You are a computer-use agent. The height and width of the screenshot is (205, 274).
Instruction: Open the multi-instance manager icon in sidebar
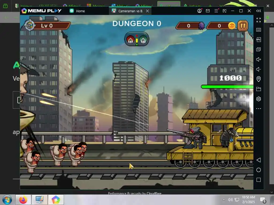tap(258, 49)
